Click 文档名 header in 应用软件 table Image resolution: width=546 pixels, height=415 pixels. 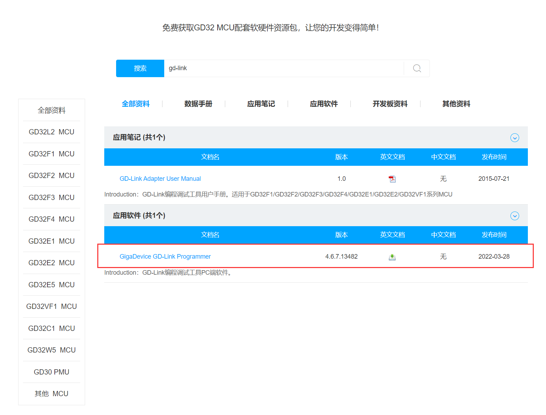click(x=210, y=235)
